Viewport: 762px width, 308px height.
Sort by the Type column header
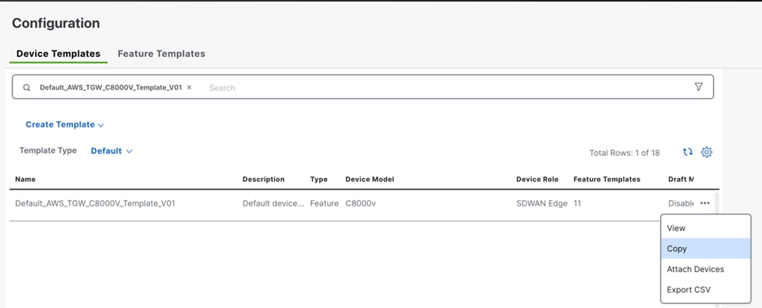pos(319,180)
